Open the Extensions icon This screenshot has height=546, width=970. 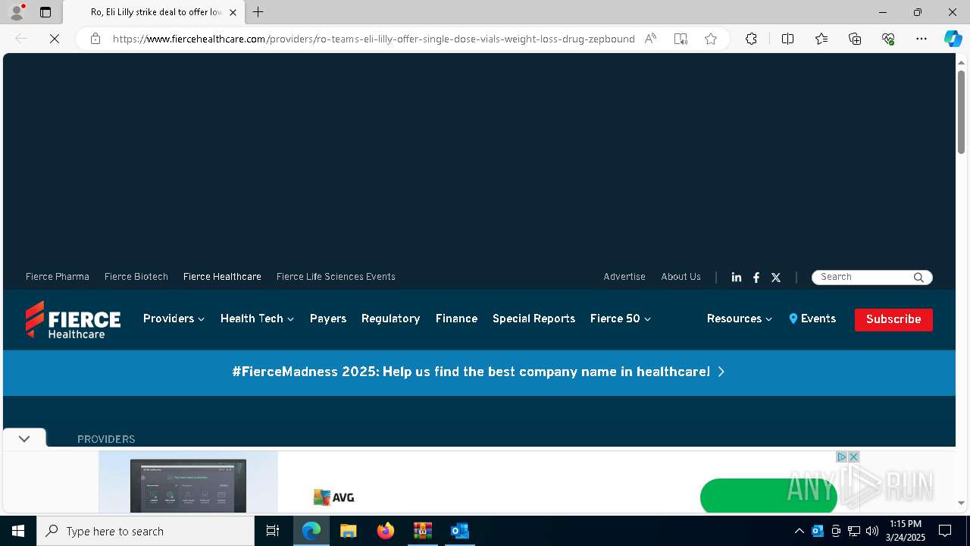pos(751,39)
